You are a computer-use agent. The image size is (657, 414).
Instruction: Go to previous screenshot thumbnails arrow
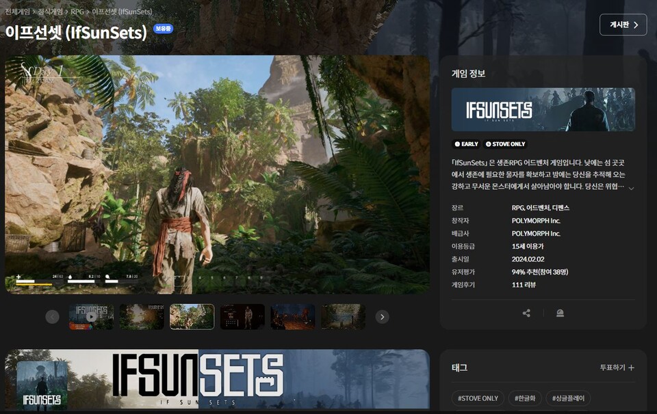point(52,316)
